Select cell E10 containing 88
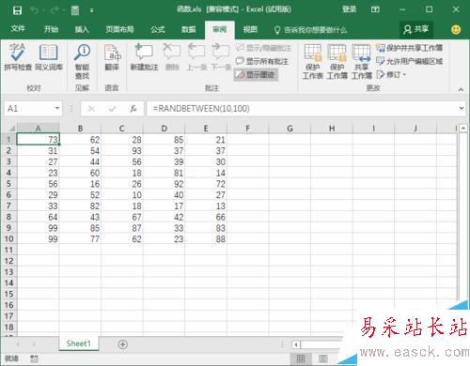 pos(206,239)
